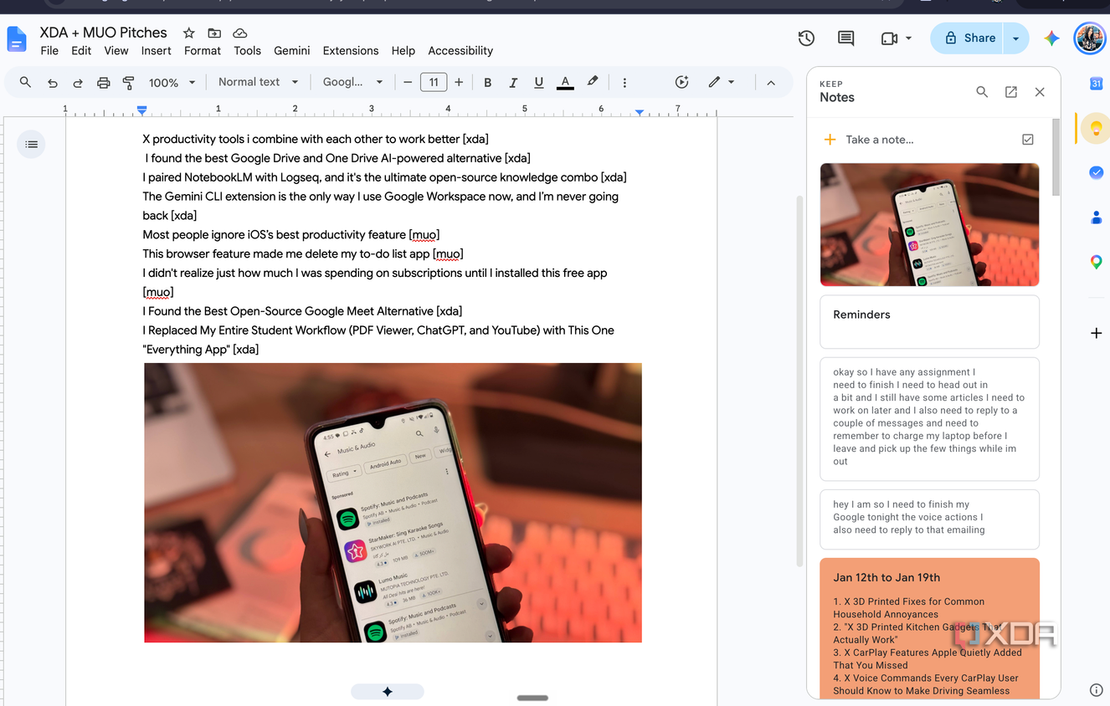Select the phone image in the document
Viewport: 1110px width, 706px height.
[x=393, y=503]
